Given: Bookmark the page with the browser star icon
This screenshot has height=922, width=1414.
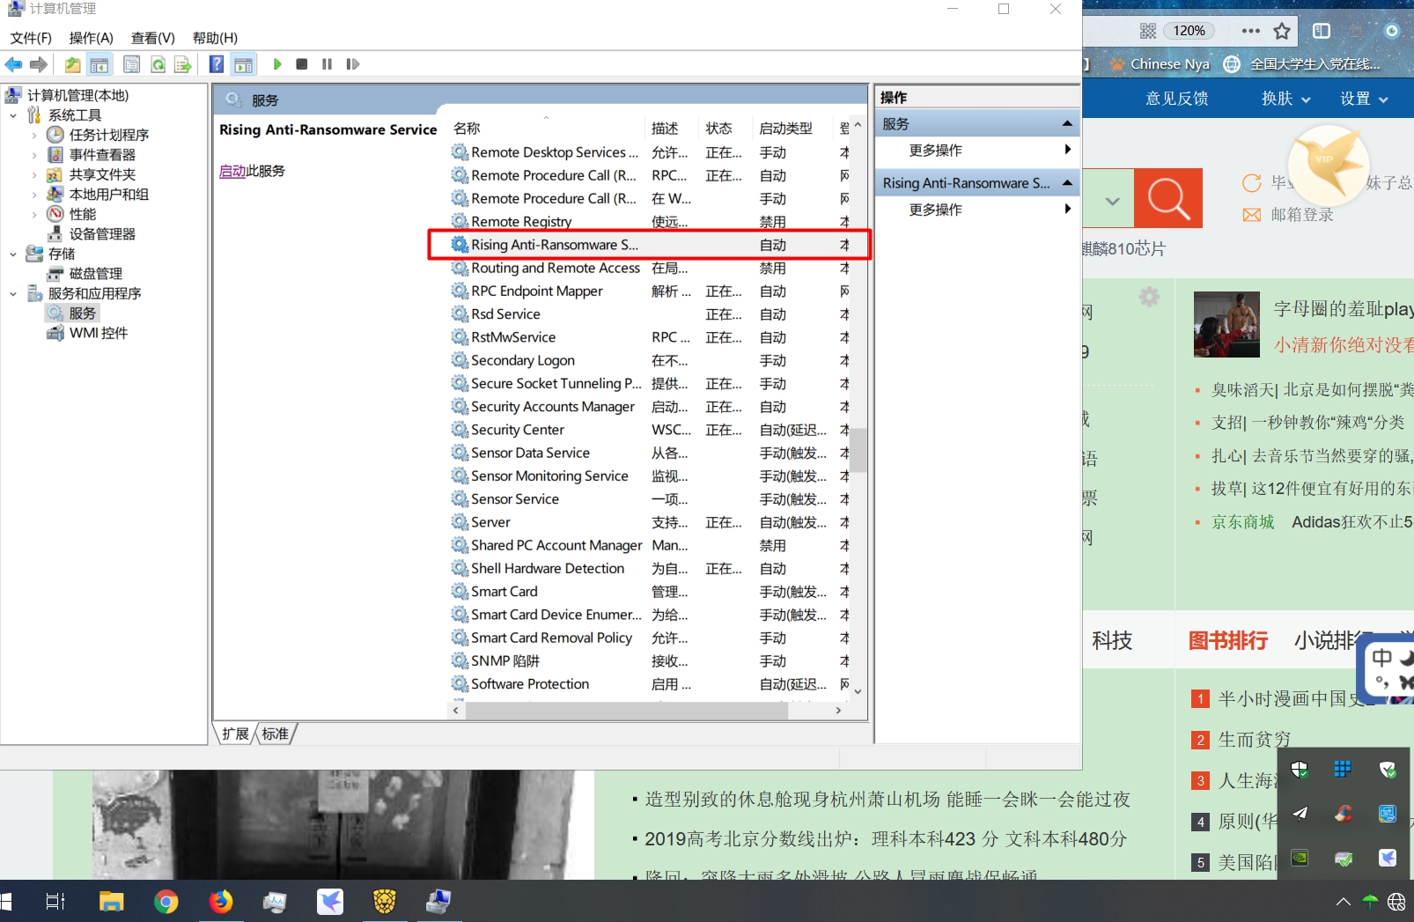Looking at the screenshot, I should tap(1282, 31).
